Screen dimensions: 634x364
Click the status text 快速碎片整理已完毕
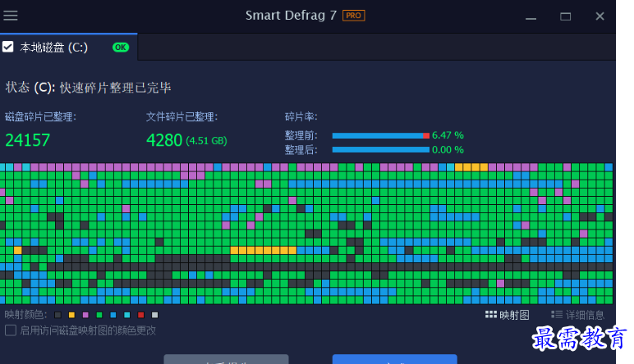pos(115,88)
